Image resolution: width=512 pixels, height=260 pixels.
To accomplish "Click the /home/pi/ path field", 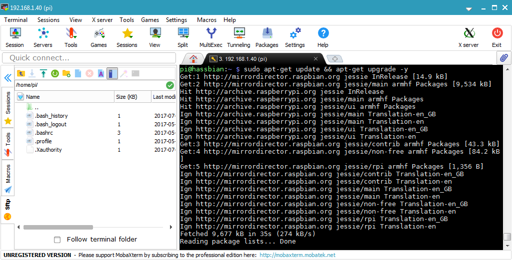I will click(x=90, y=85).
